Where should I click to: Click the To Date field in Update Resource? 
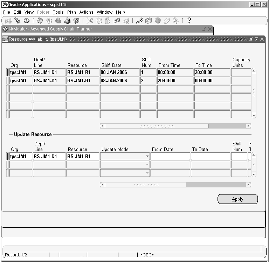[211, 156]
